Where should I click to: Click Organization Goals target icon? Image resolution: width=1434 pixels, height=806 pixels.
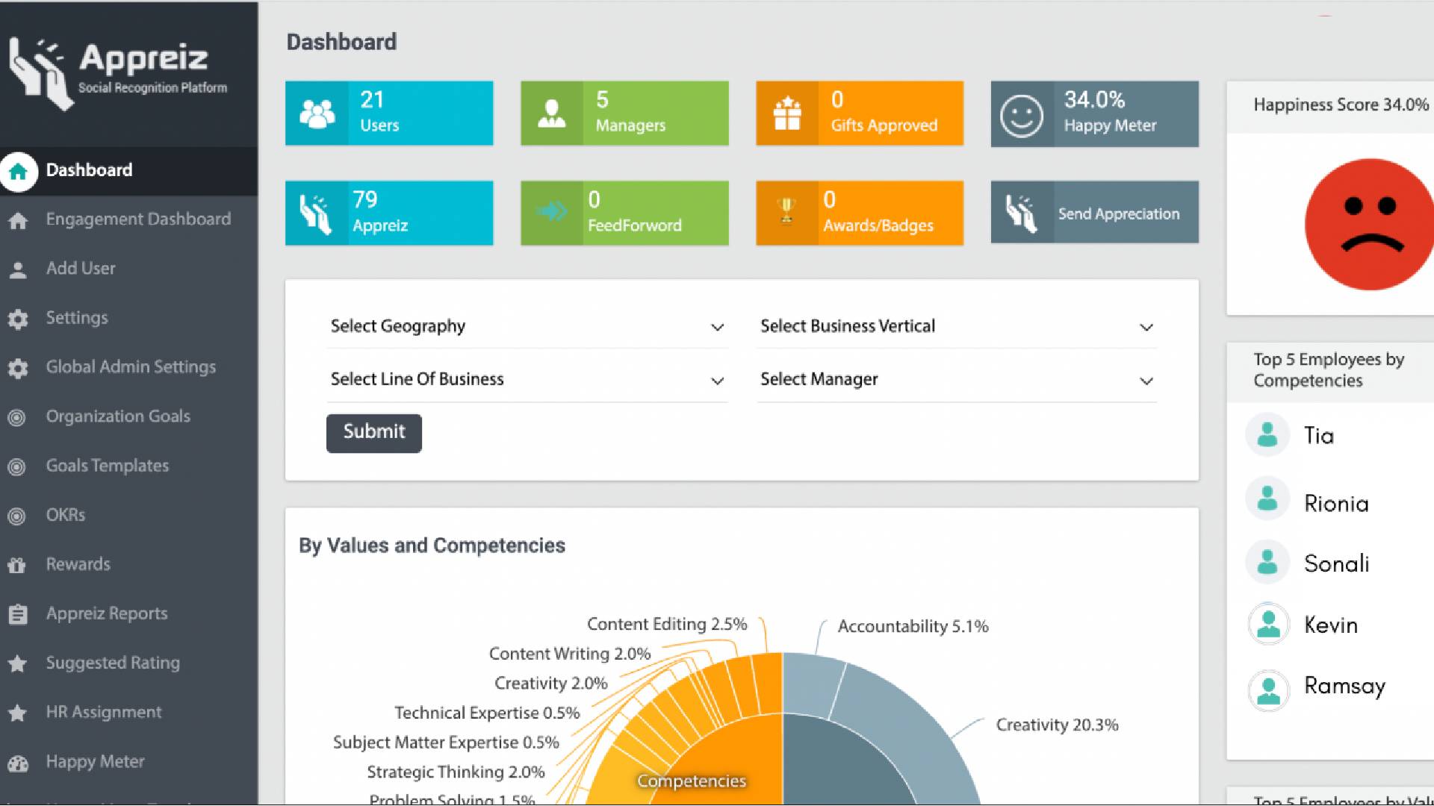click(x=16, y=418)
